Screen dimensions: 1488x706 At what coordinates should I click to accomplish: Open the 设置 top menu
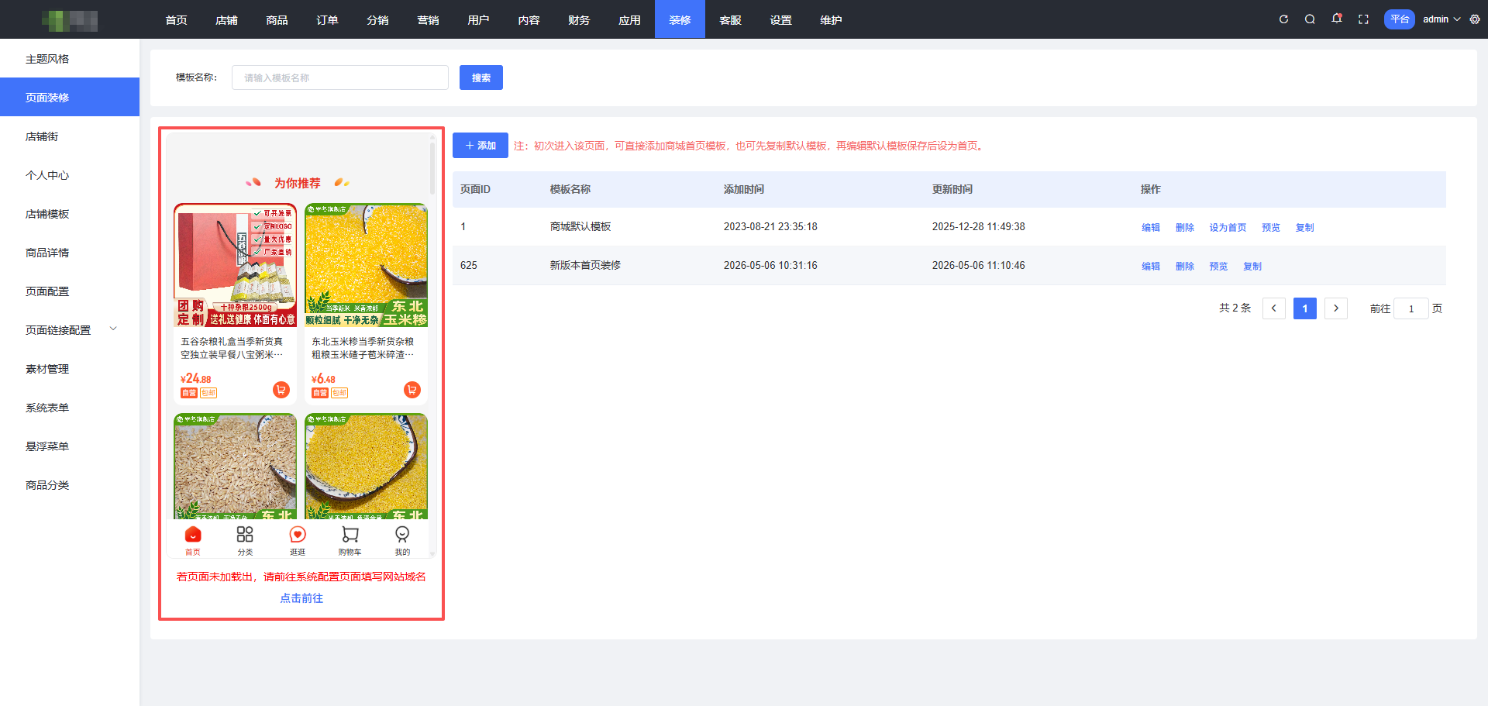tap(781, 19)
